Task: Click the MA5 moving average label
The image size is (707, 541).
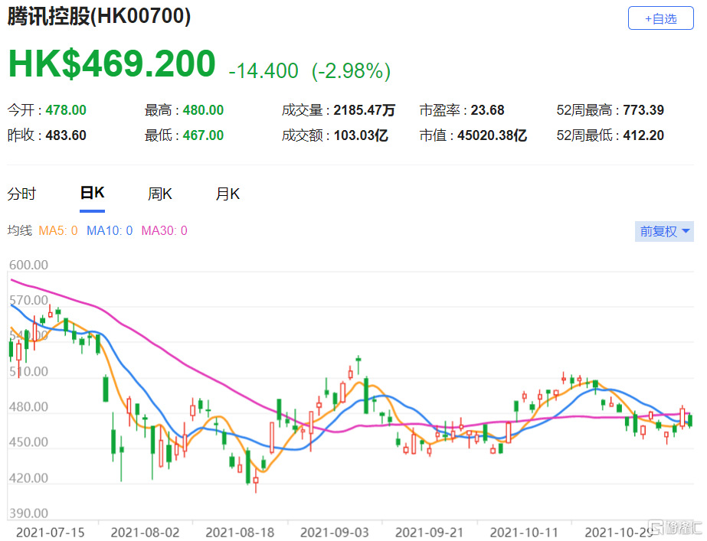Action: point(57,230)
